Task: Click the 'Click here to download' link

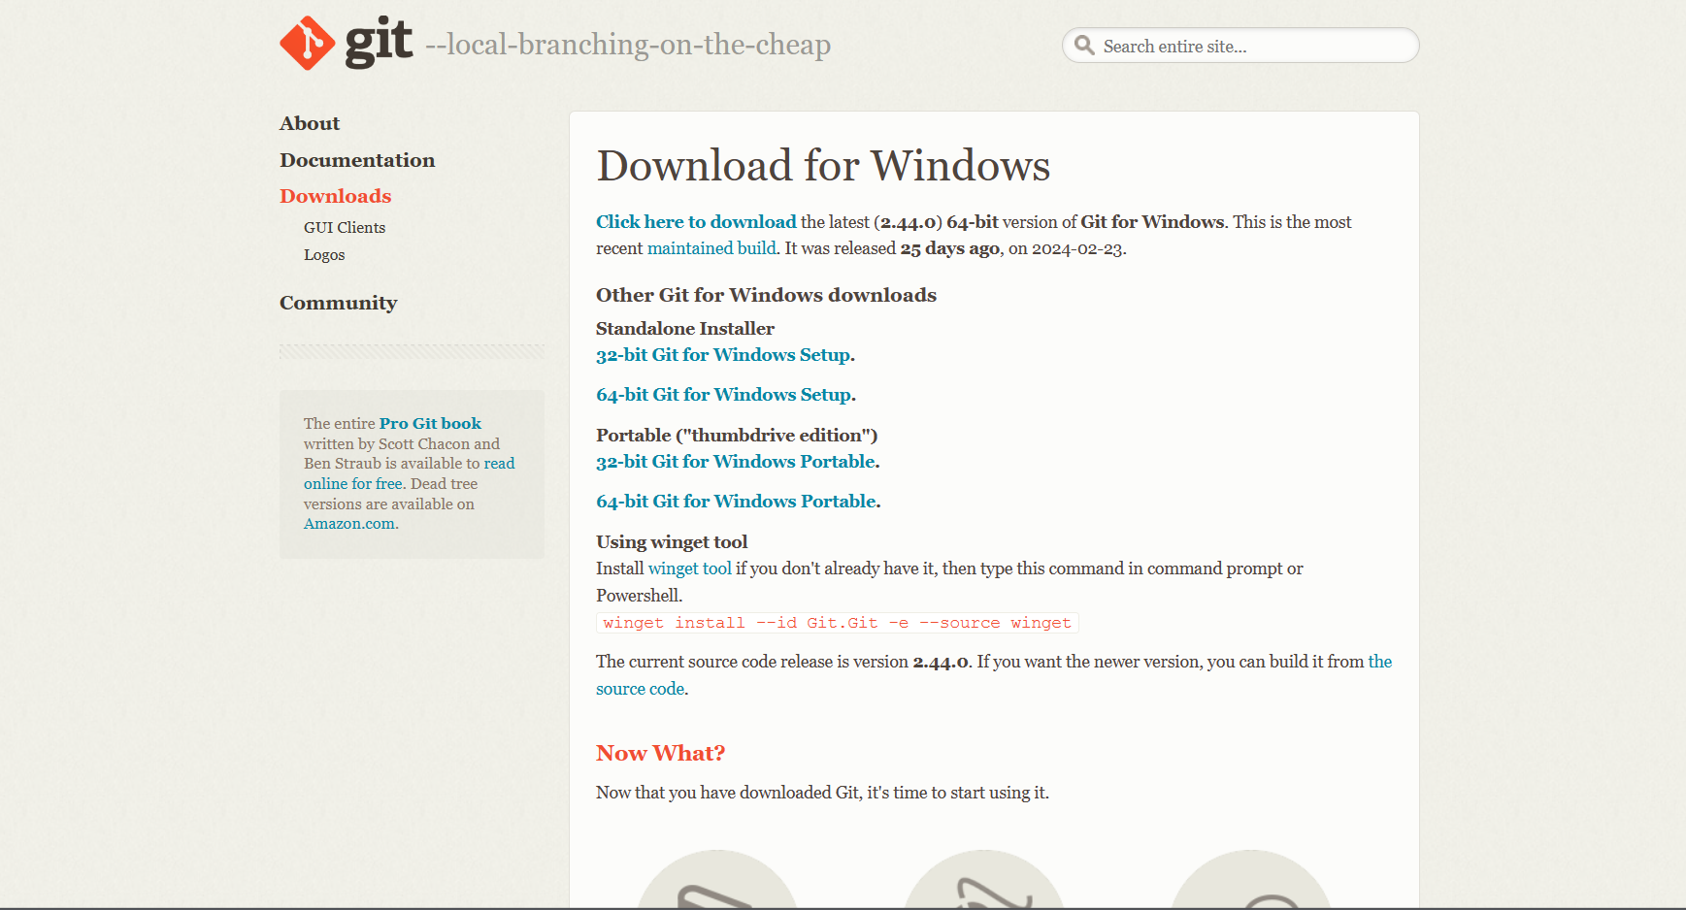Action: tap(696, 222)
